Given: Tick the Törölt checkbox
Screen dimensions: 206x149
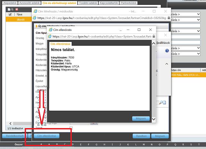Looking at the screenshot, I should (x=71, y=128).
